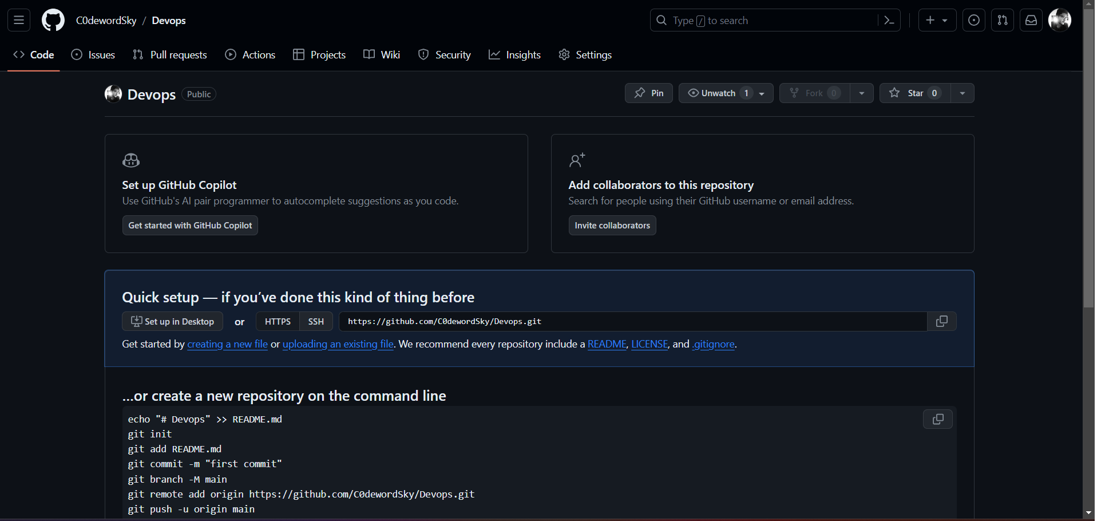The width and height of the screenshot is (1113, 521).
Task: Select the SSH clone protocol
Action: pos(316,321)
